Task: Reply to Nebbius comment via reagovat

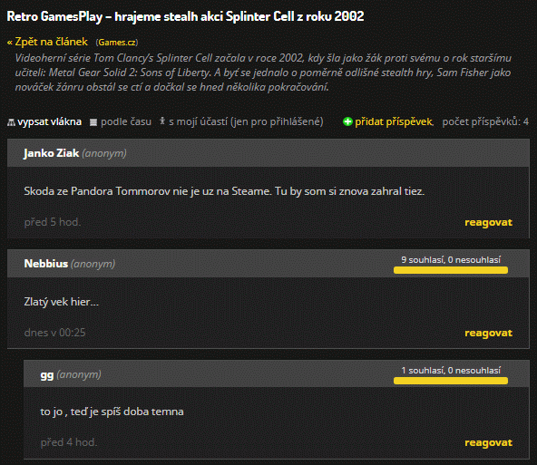Action: (488, 333)
